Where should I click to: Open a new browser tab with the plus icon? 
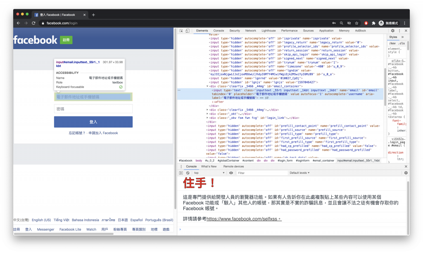pos(93,15)
